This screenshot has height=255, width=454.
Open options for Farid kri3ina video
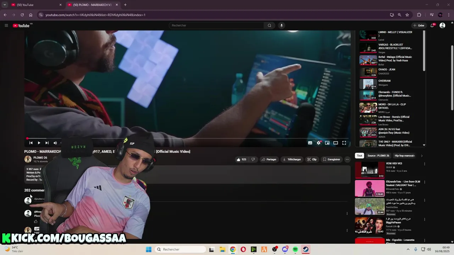click(425, 200)
